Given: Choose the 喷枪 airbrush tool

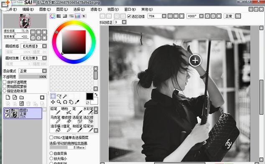Looking at the screenshot, I should pyautogui.click(x=66, y=111).
